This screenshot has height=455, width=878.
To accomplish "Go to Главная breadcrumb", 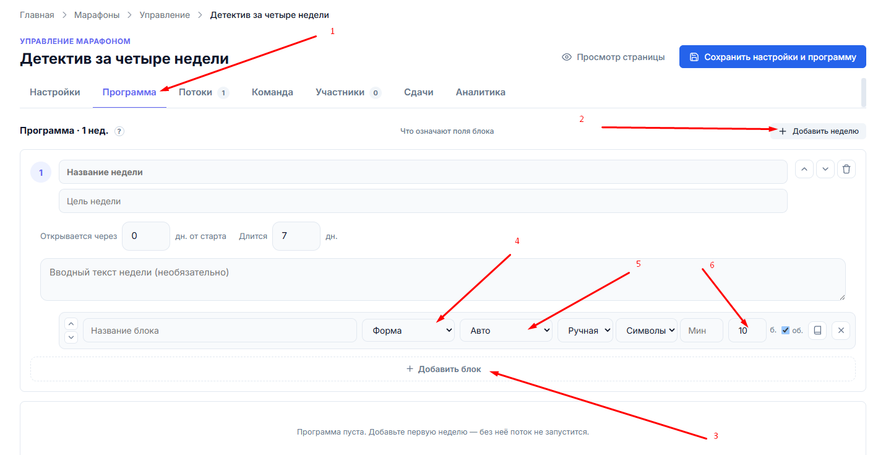I will click(37, 15).
